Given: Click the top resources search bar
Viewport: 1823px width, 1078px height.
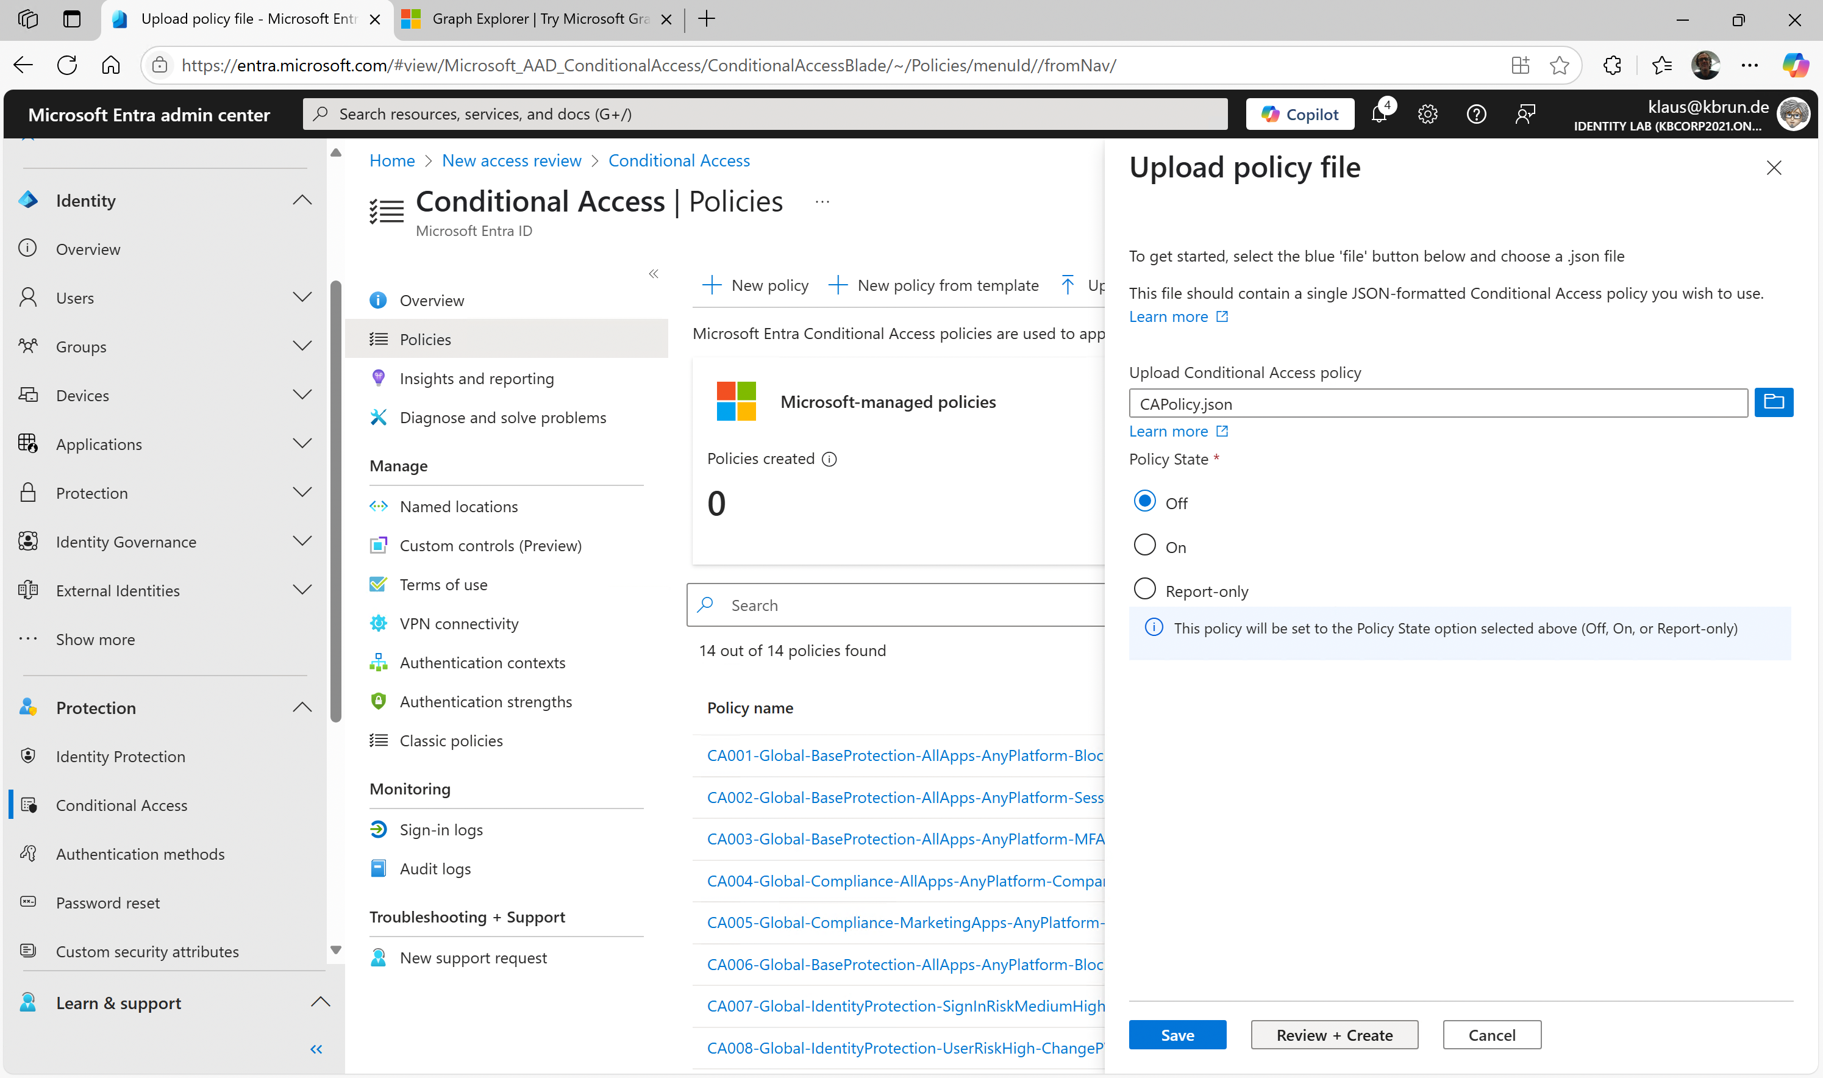Looking at the screenshot, I should 765,114.
